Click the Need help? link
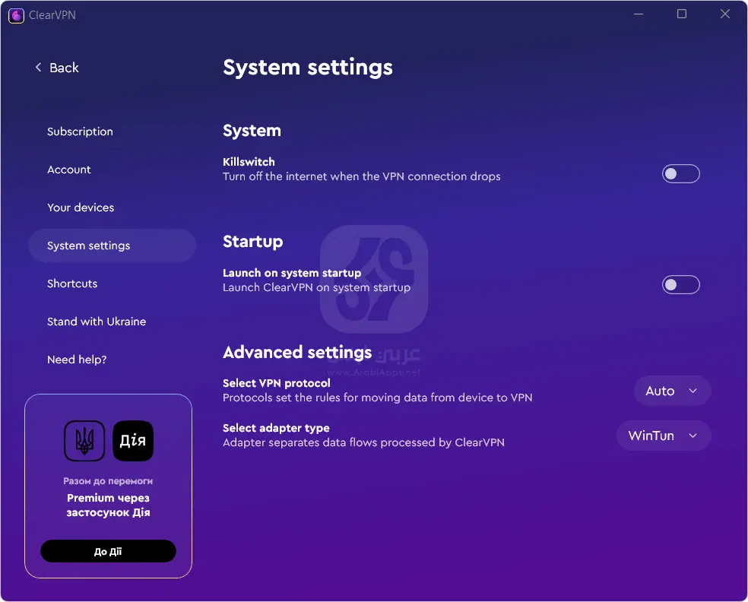 click(x=77, y=360)
